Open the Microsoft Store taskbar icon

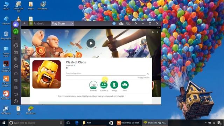(111, 123)
